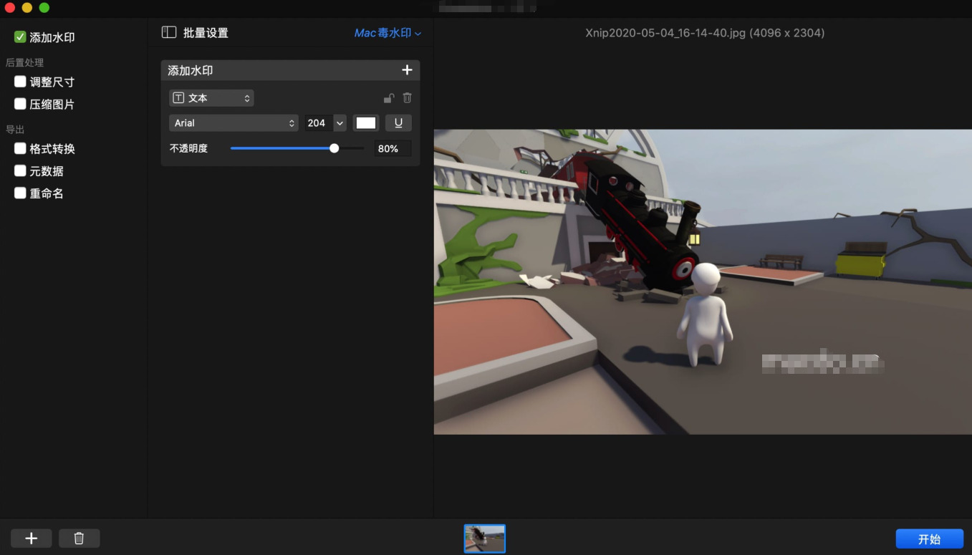Remove selected image with bottom trash button
Image resolution: width=972 pixels, height=555 pixels.
pos(80,539)
